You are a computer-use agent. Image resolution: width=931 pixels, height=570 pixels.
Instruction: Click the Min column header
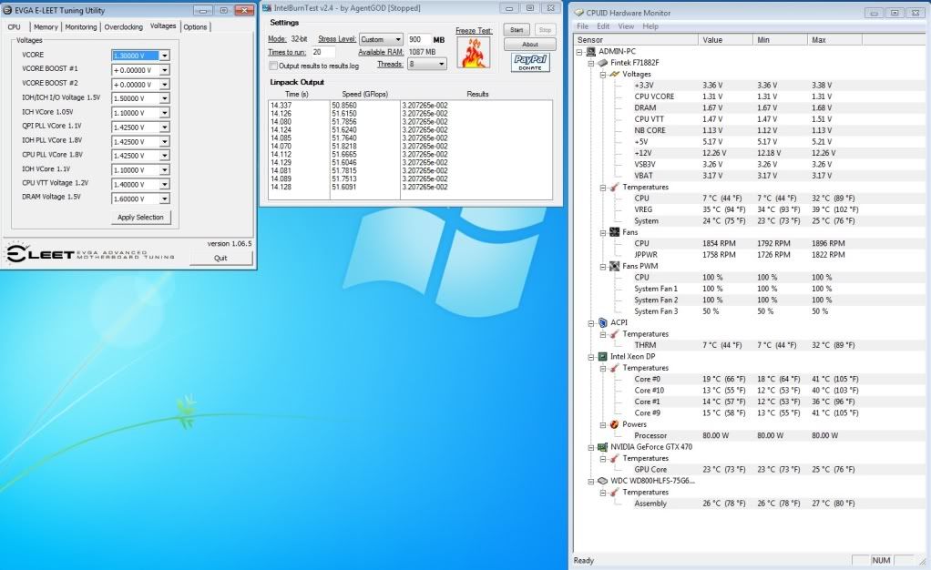(x=780, y=40)
